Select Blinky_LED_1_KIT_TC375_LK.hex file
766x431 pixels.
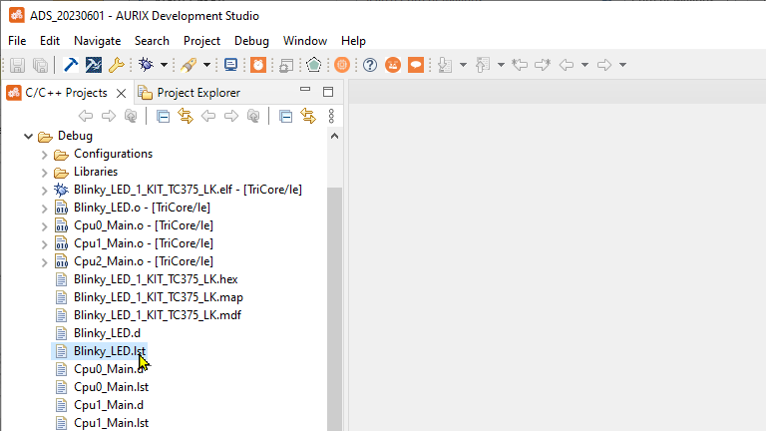pyautogui.click(x=156, y=279)
